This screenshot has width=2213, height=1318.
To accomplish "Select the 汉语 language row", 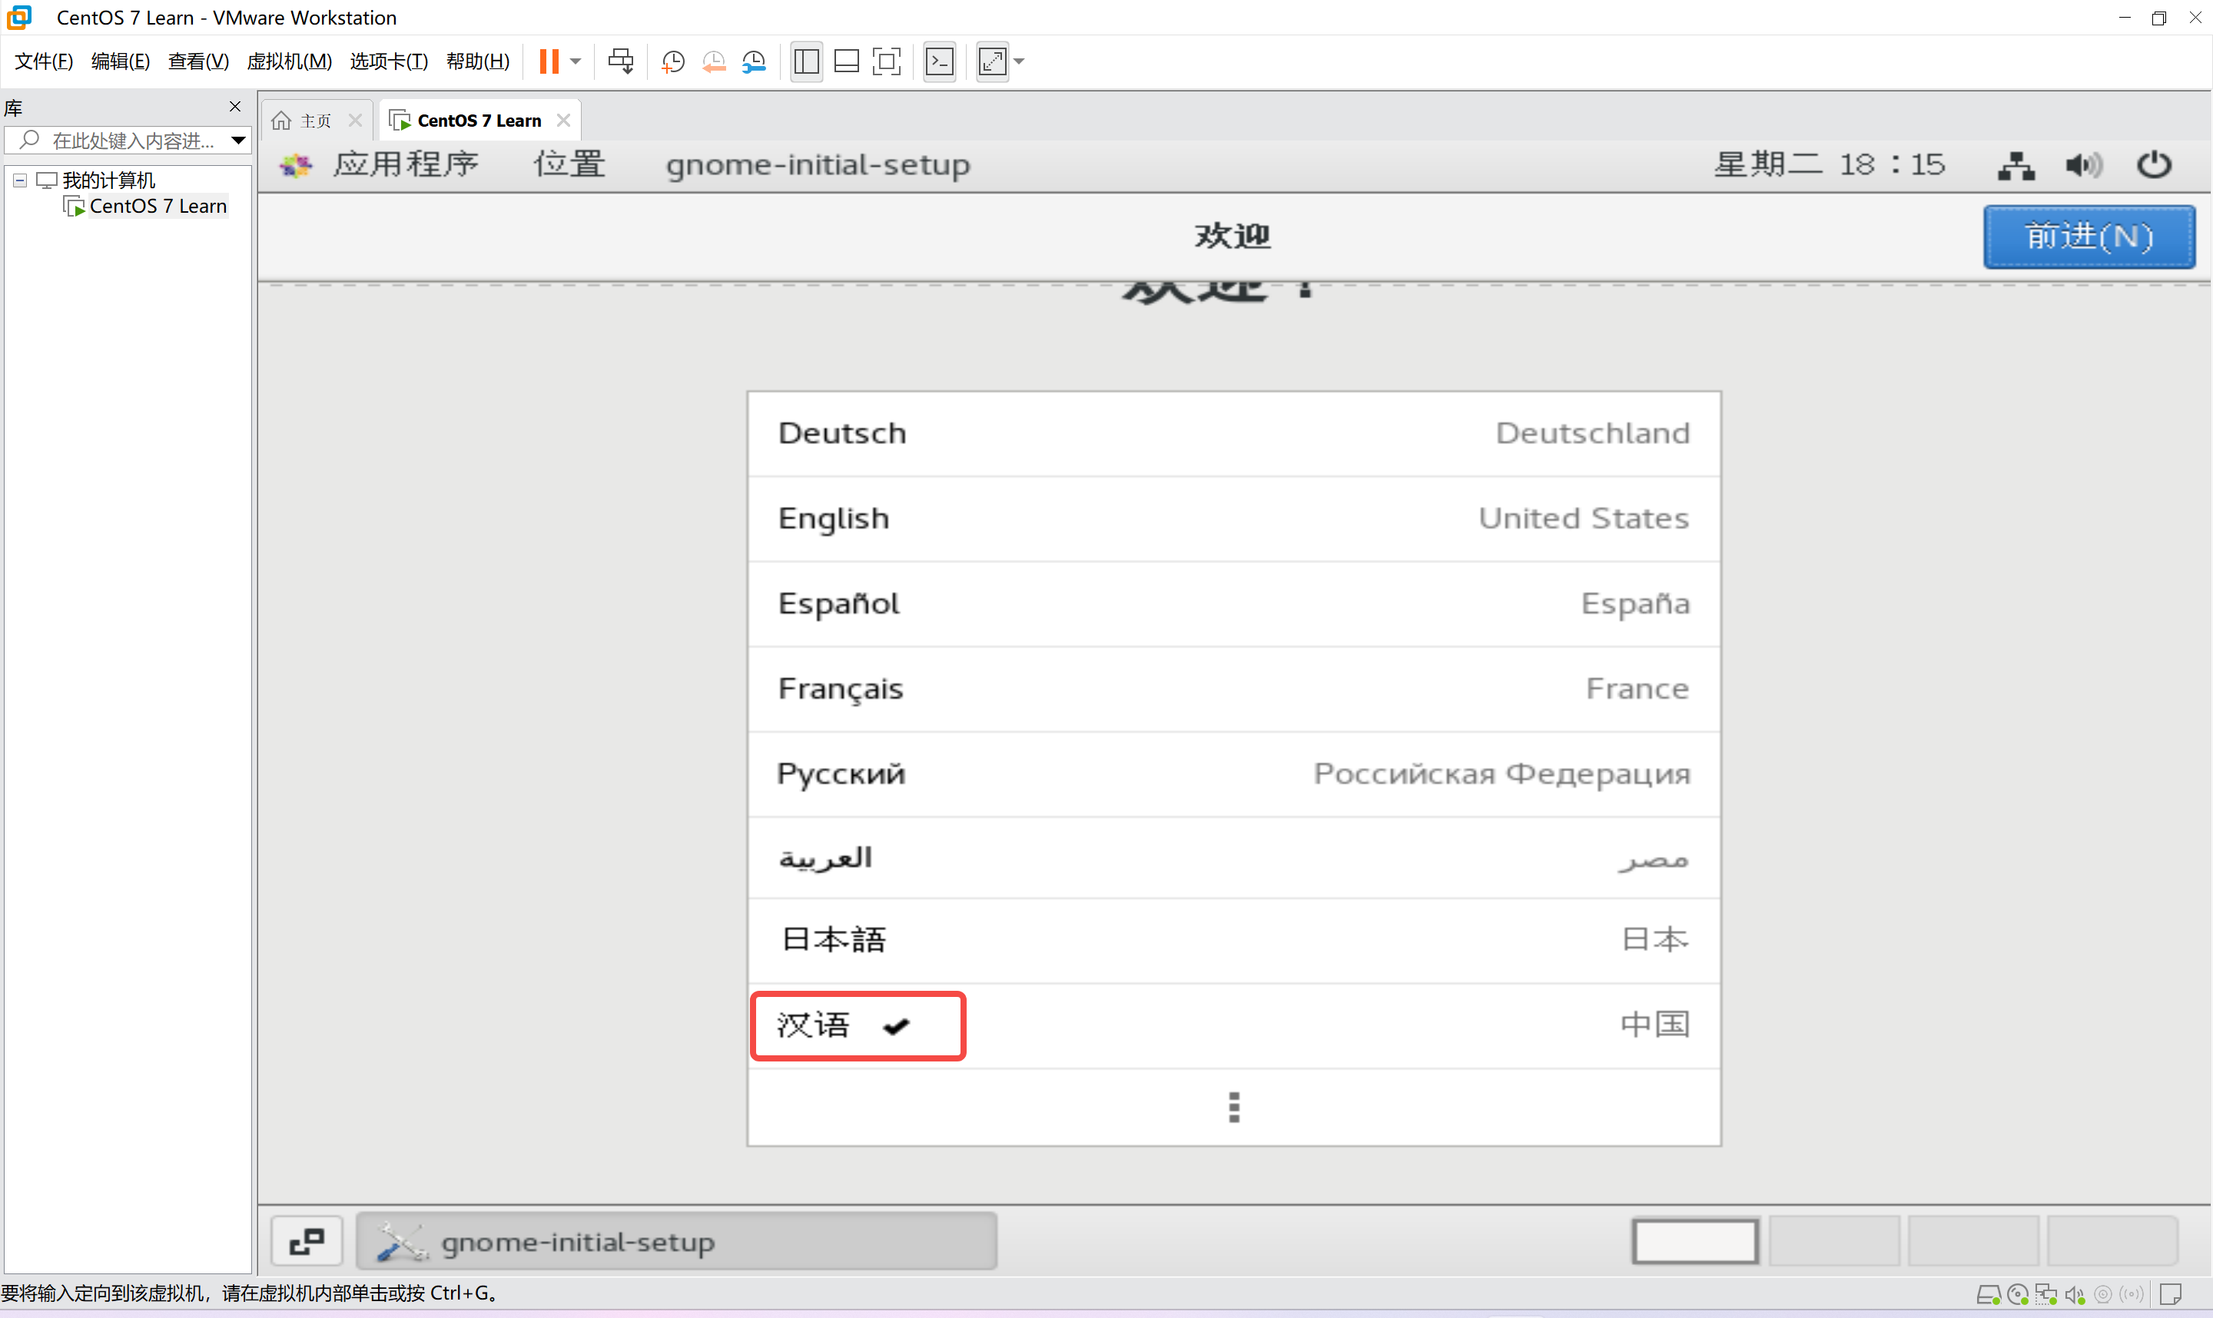I will [x=1234, y=1026].
